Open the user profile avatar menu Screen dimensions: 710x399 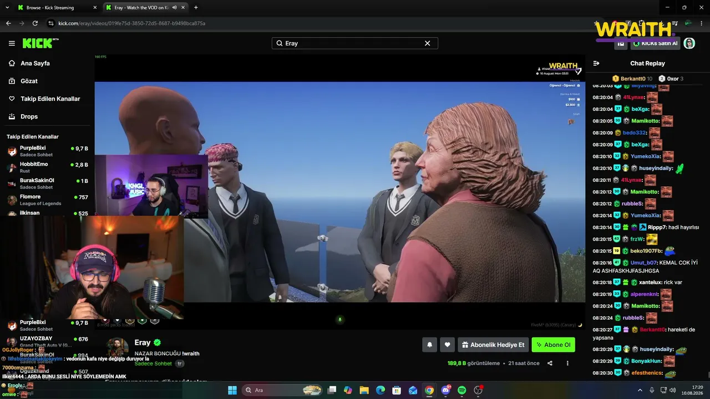pos(689,43)
